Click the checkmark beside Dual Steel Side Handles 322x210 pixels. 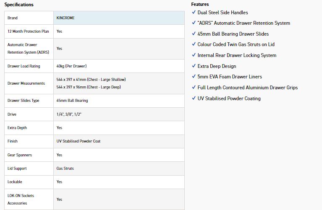pyautogui.click(x=194, y=13)
